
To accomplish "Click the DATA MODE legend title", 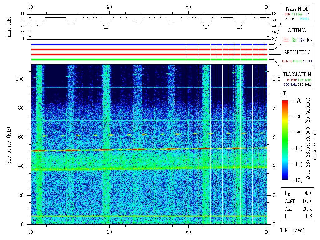I will pos(297,9).
